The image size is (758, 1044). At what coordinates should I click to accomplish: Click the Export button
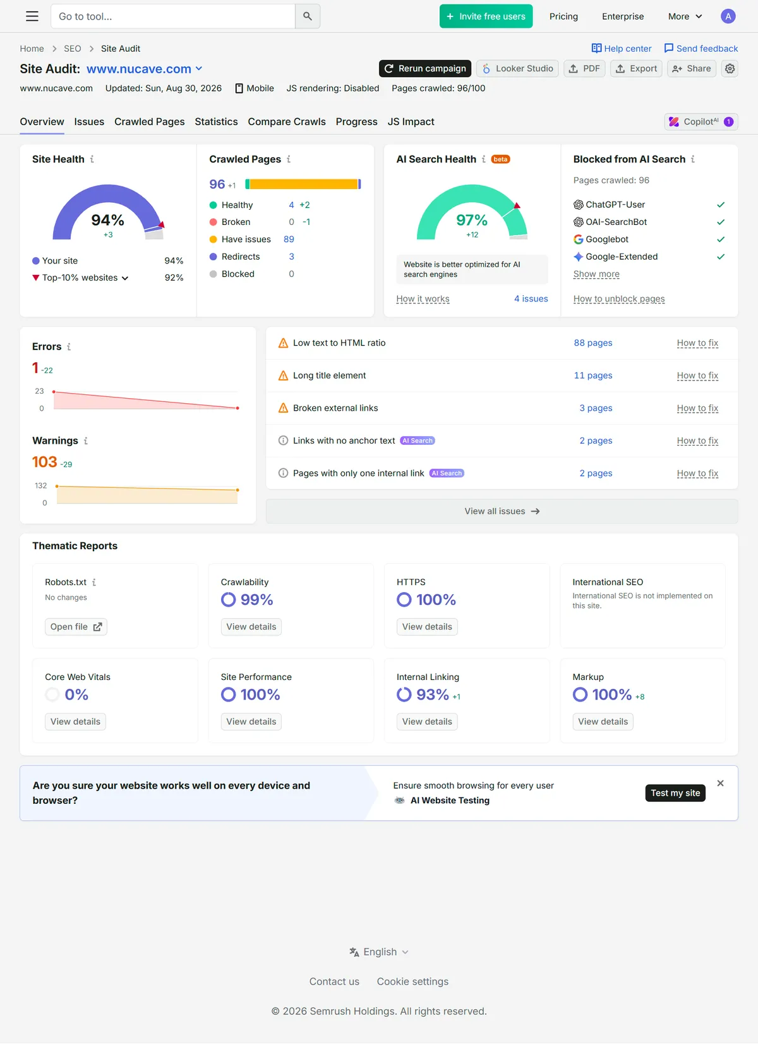(637, 68)
